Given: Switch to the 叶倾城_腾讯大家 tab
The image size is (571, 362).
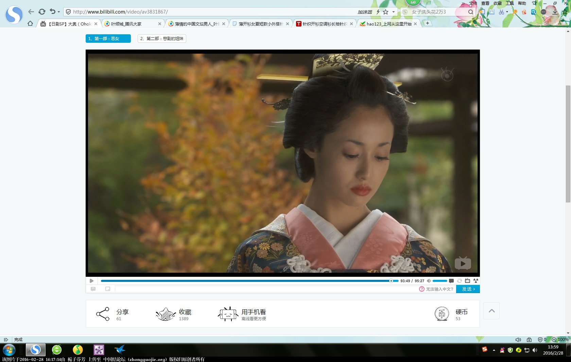Looking at the screenshot, I should click(133, 24).
